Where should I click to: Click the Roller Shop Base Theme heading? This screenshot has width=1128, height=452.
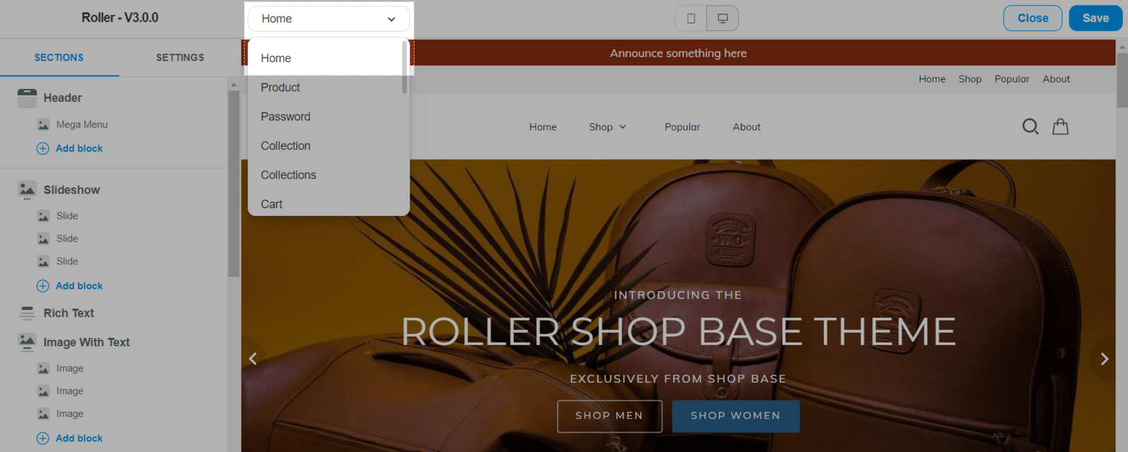coord(678,331)
